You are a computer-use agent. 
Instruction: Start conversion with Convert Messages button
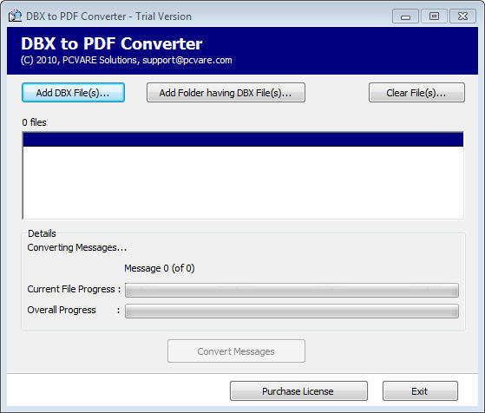point(236,351)
